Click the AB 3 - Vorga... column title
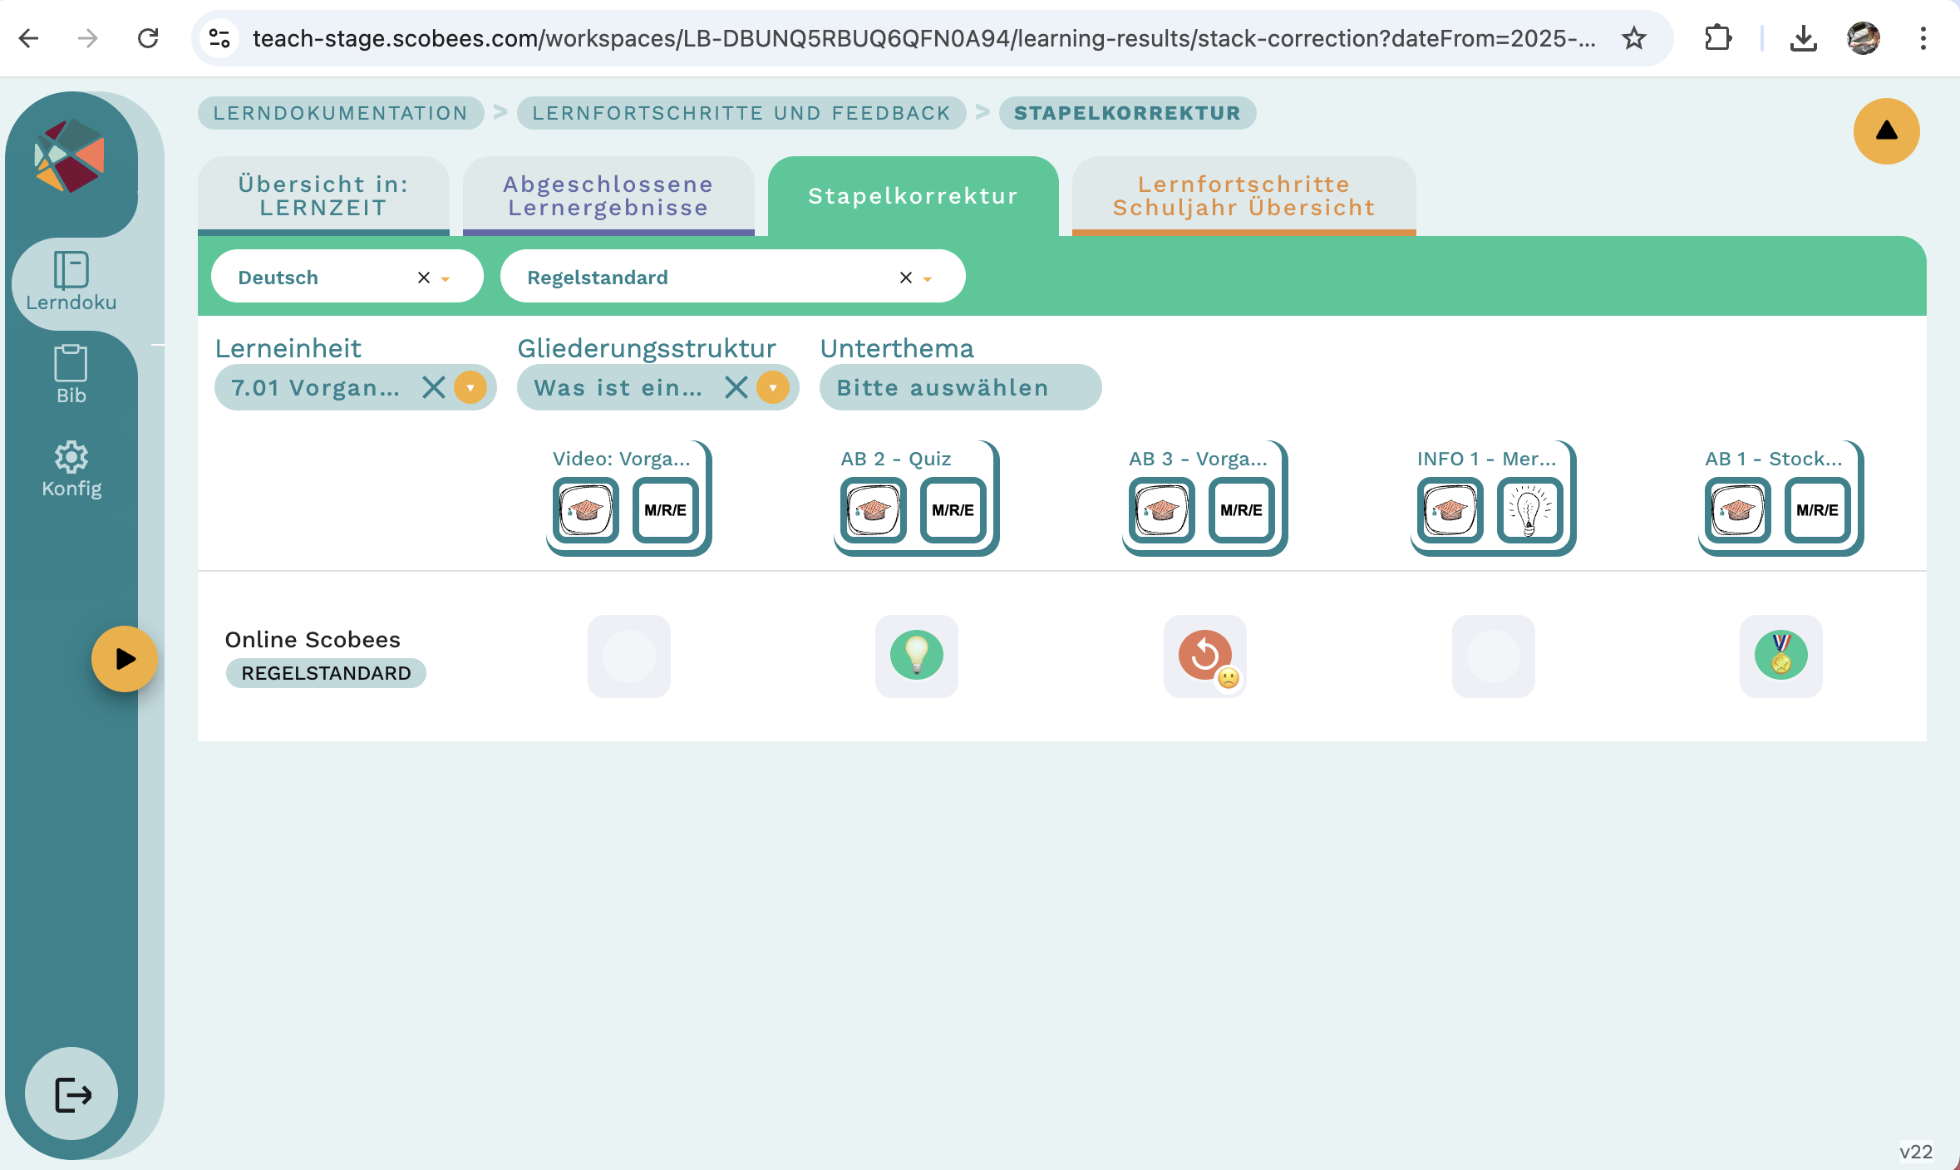The image size is (1960, 1170). 1198,459
